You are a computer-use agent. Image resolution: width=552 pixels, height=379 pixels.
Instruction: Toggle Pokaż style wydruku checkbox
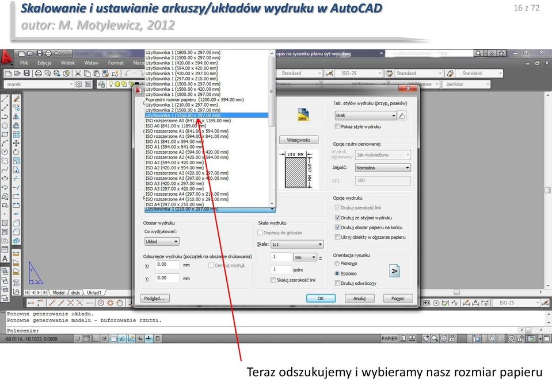(338, 126)
